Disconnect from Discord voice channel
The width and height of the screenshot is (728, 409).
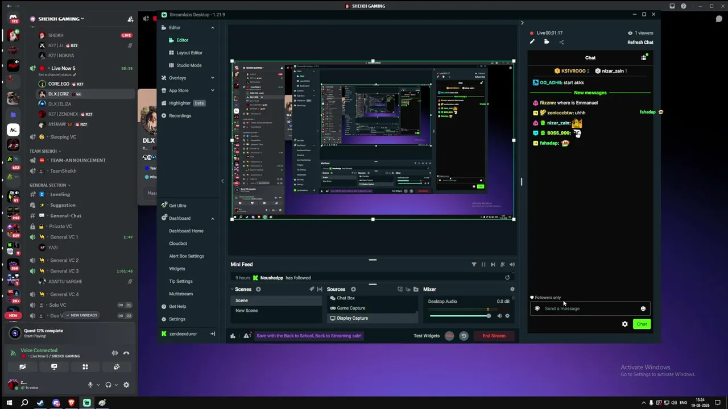[x=126, y=353]
